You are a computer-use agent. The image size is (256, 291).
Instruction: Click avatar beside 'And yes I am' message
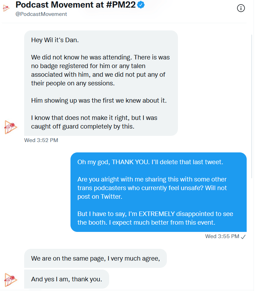tap(11, 279)
